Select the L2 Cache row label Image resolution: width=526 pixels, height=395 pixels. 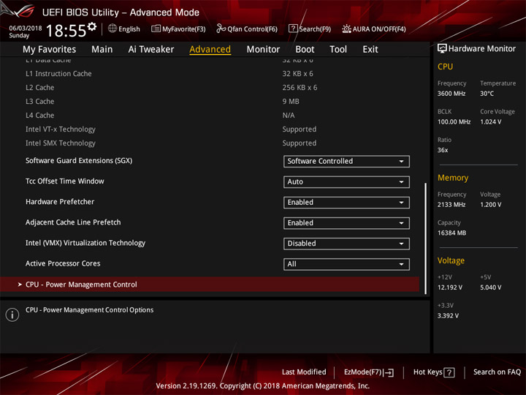[40, 88]
